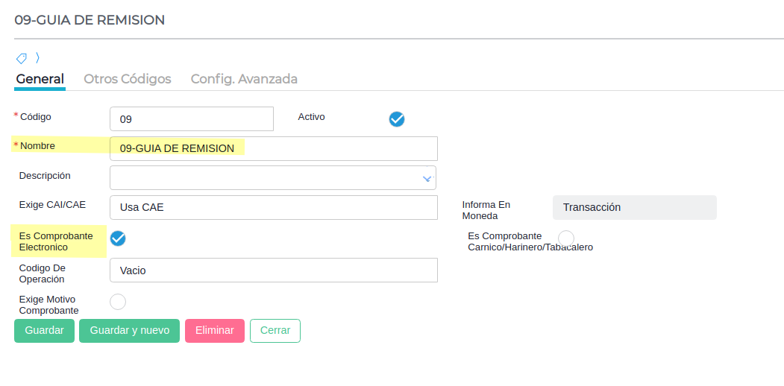Open the Codigo De Operación selector

273,270
